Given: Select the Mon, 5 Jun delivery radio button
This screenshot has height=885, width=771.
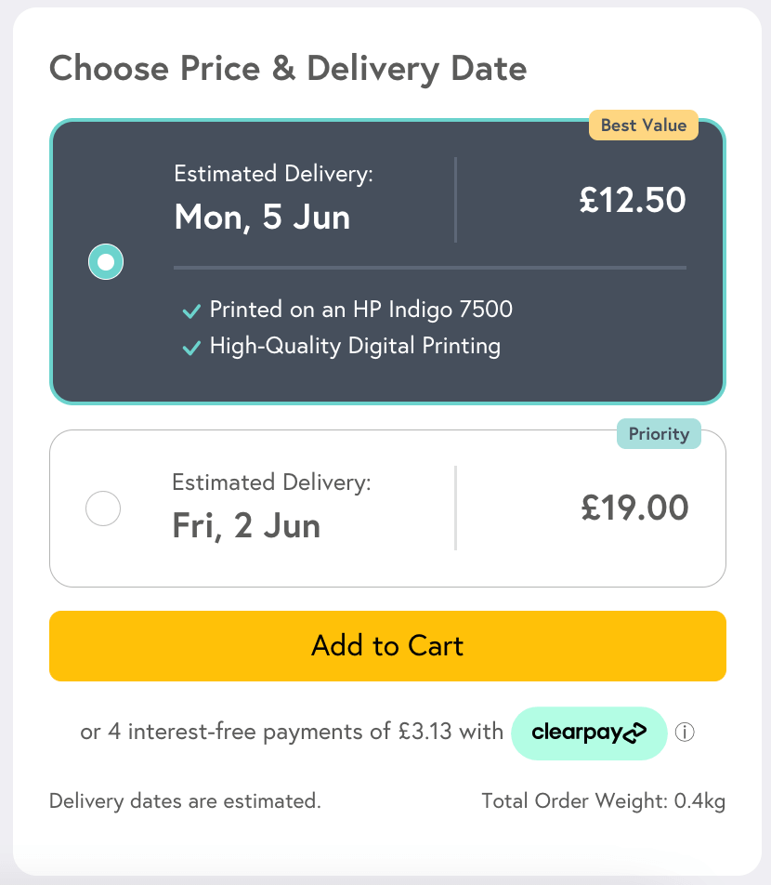Looking at the screenshot, I should (106, 262).
